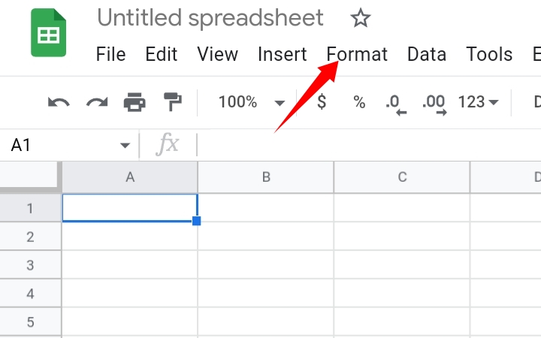The image size is (541, 338).
Task: Apply percent format icon
Action: coord(359,102)
